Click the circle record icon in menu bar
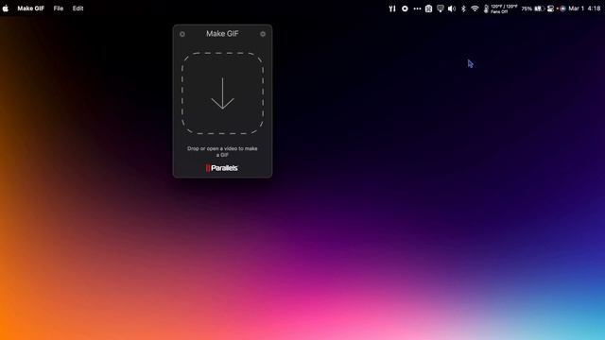Viewport: 605px width, 340px height. pos(405,8)
